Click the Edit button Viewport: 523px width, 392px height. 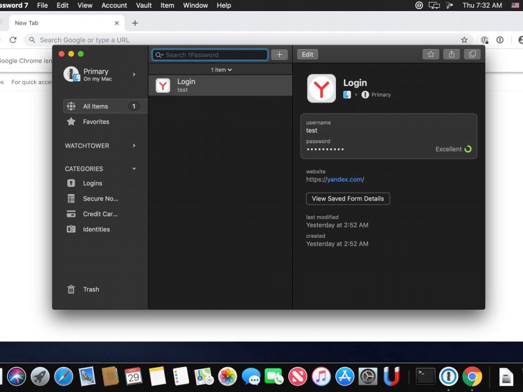[307, 54]
